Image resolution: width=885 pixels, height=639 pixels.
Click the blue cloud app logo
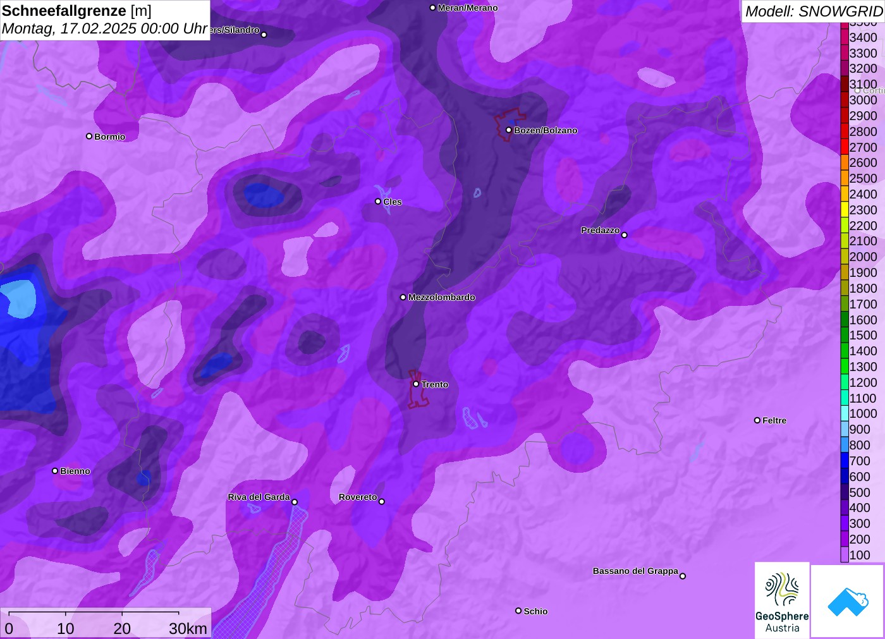point(848,601)
